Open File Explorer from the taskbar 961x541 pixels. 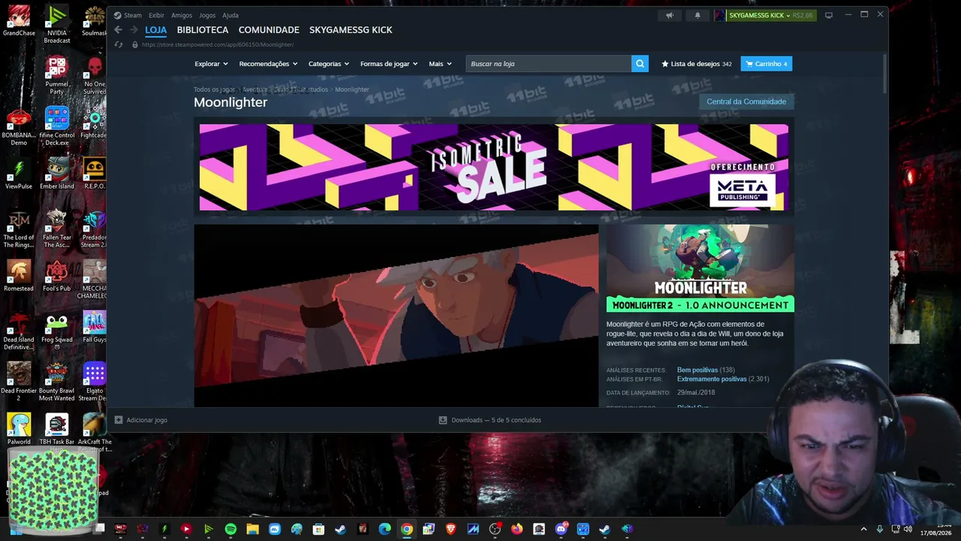click(252, 529)
